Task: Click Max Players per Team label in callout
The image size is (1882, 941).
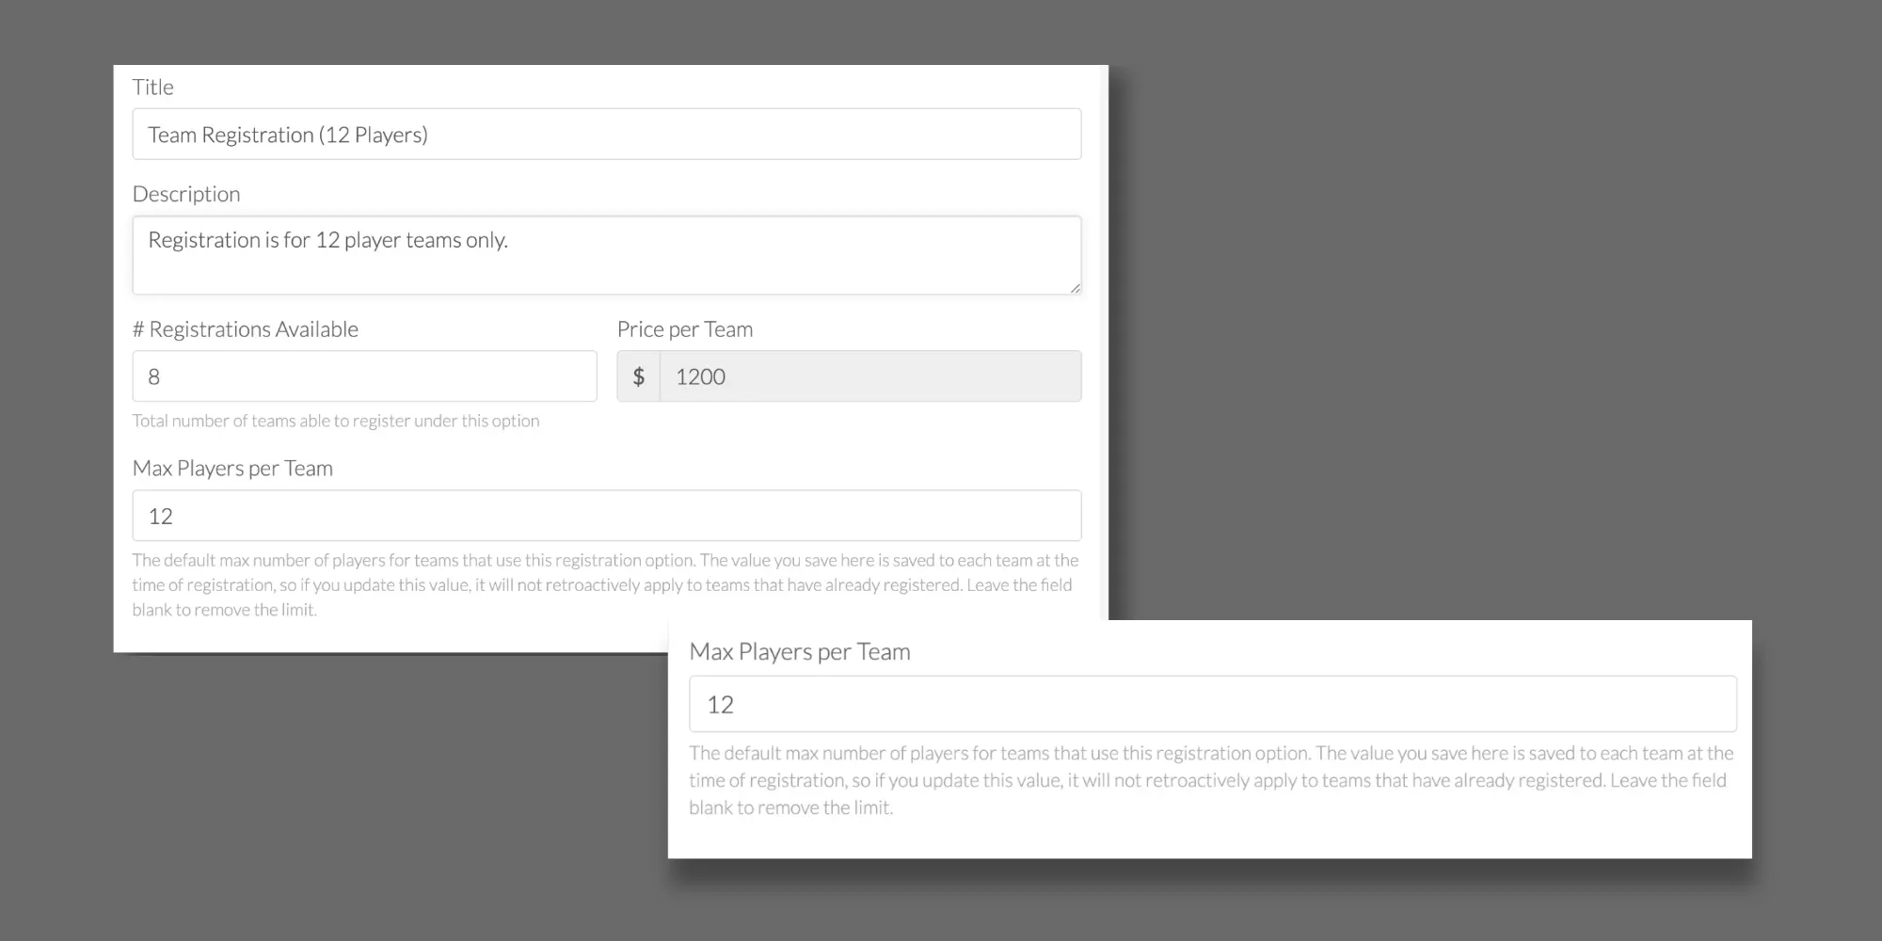Action: [800, 651]
